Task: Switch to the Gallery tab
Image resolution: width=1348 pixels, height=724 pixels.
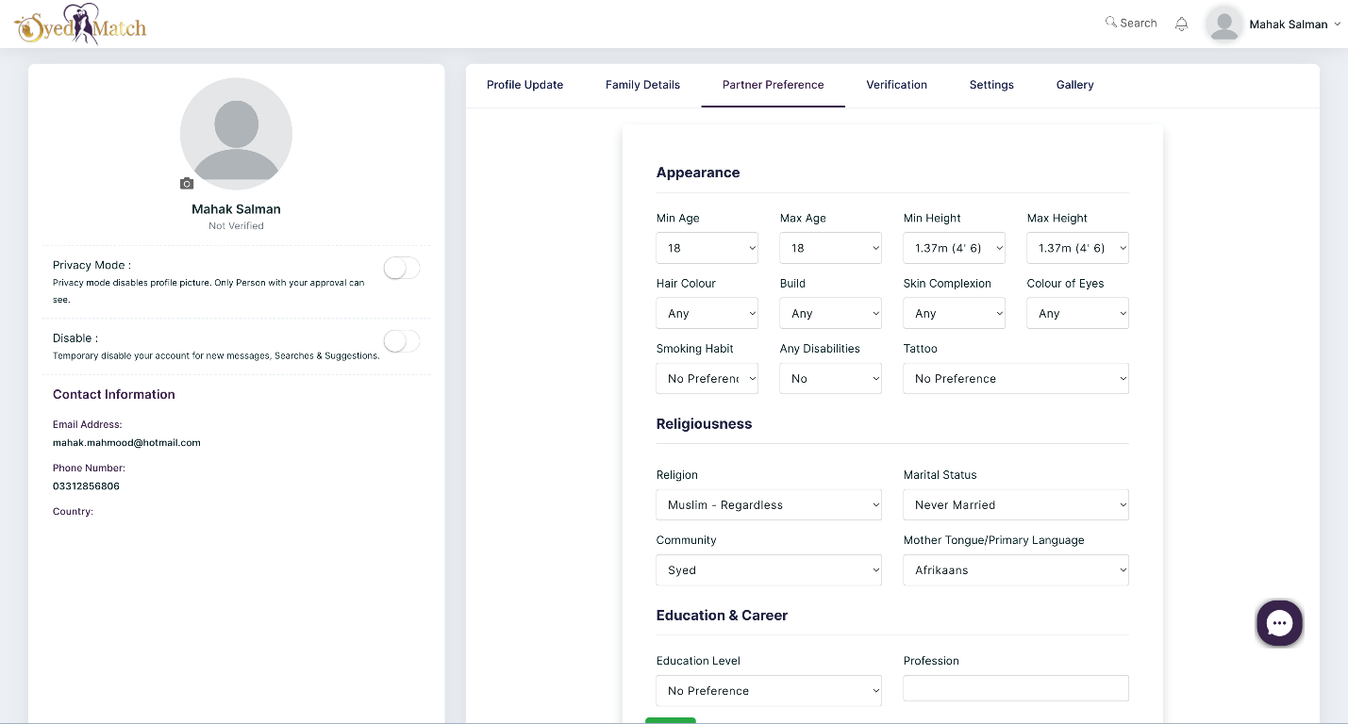Action: pos(1074,85)
